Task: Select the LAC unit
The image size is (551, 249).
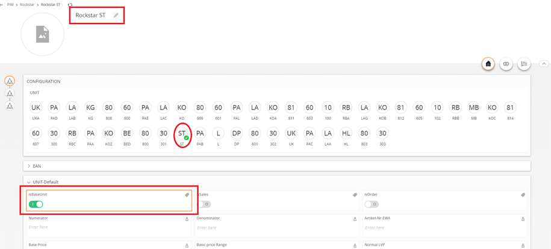Action: coord(163,107)
